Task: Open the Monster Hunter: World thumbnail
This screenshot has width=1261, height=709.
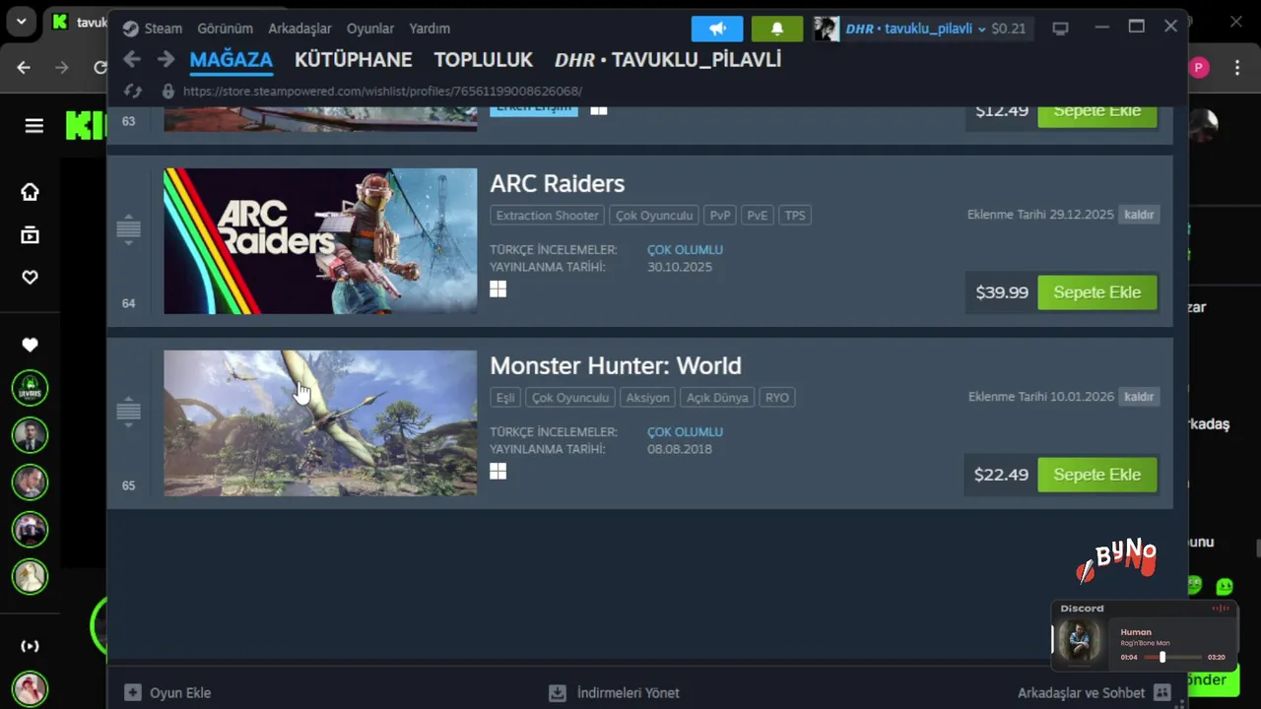Action: 320,423
